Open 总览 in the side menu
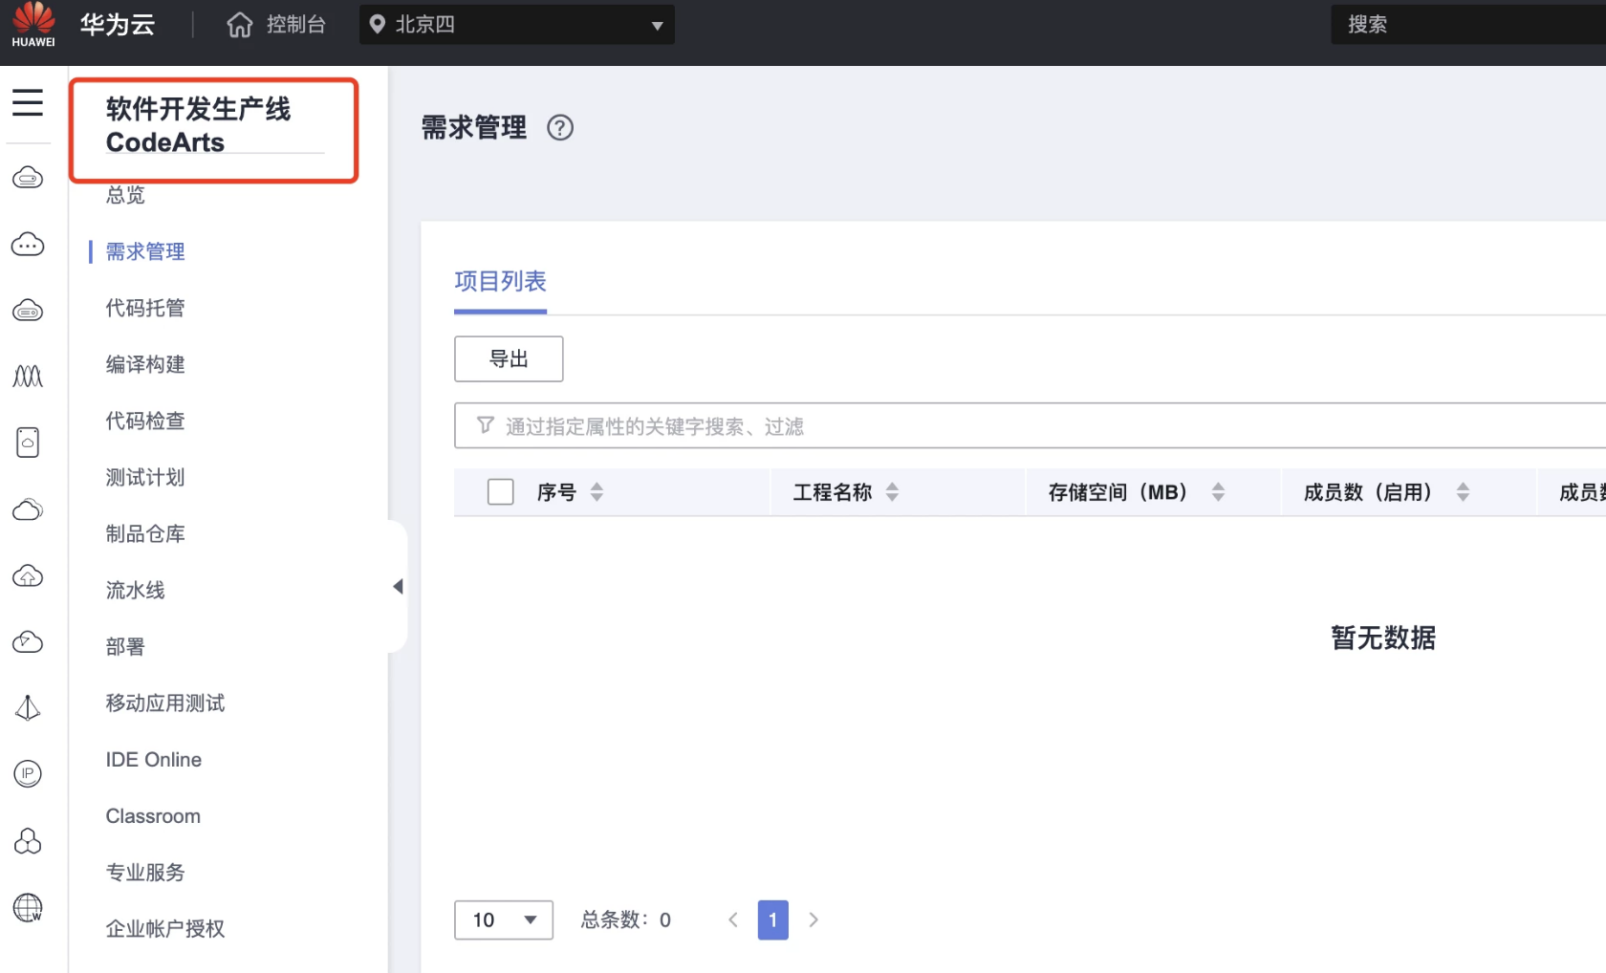Image resolution: width=1606 pixels, height=973 pixels. pos(125,195)
